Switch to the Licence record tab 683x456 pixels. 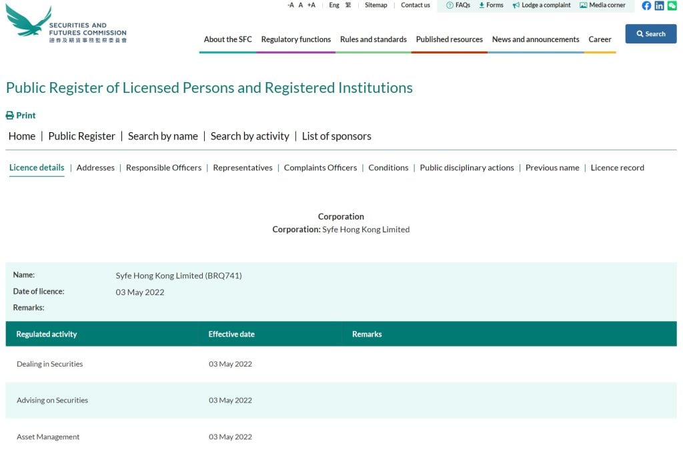click(x=617, y=168)
